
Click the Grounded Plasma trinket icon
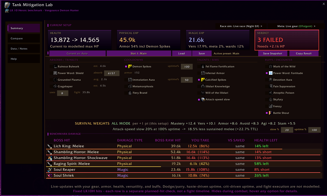(55, 80)
